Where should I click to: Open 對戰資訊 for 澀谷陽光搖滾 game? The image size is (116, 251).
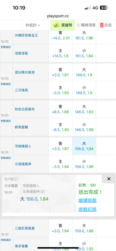[x=6, y=84]
